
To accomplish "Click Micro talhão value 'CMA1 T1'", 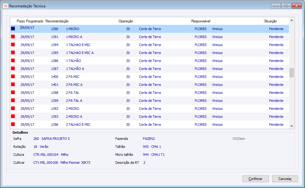I will (x=158, y=155).
